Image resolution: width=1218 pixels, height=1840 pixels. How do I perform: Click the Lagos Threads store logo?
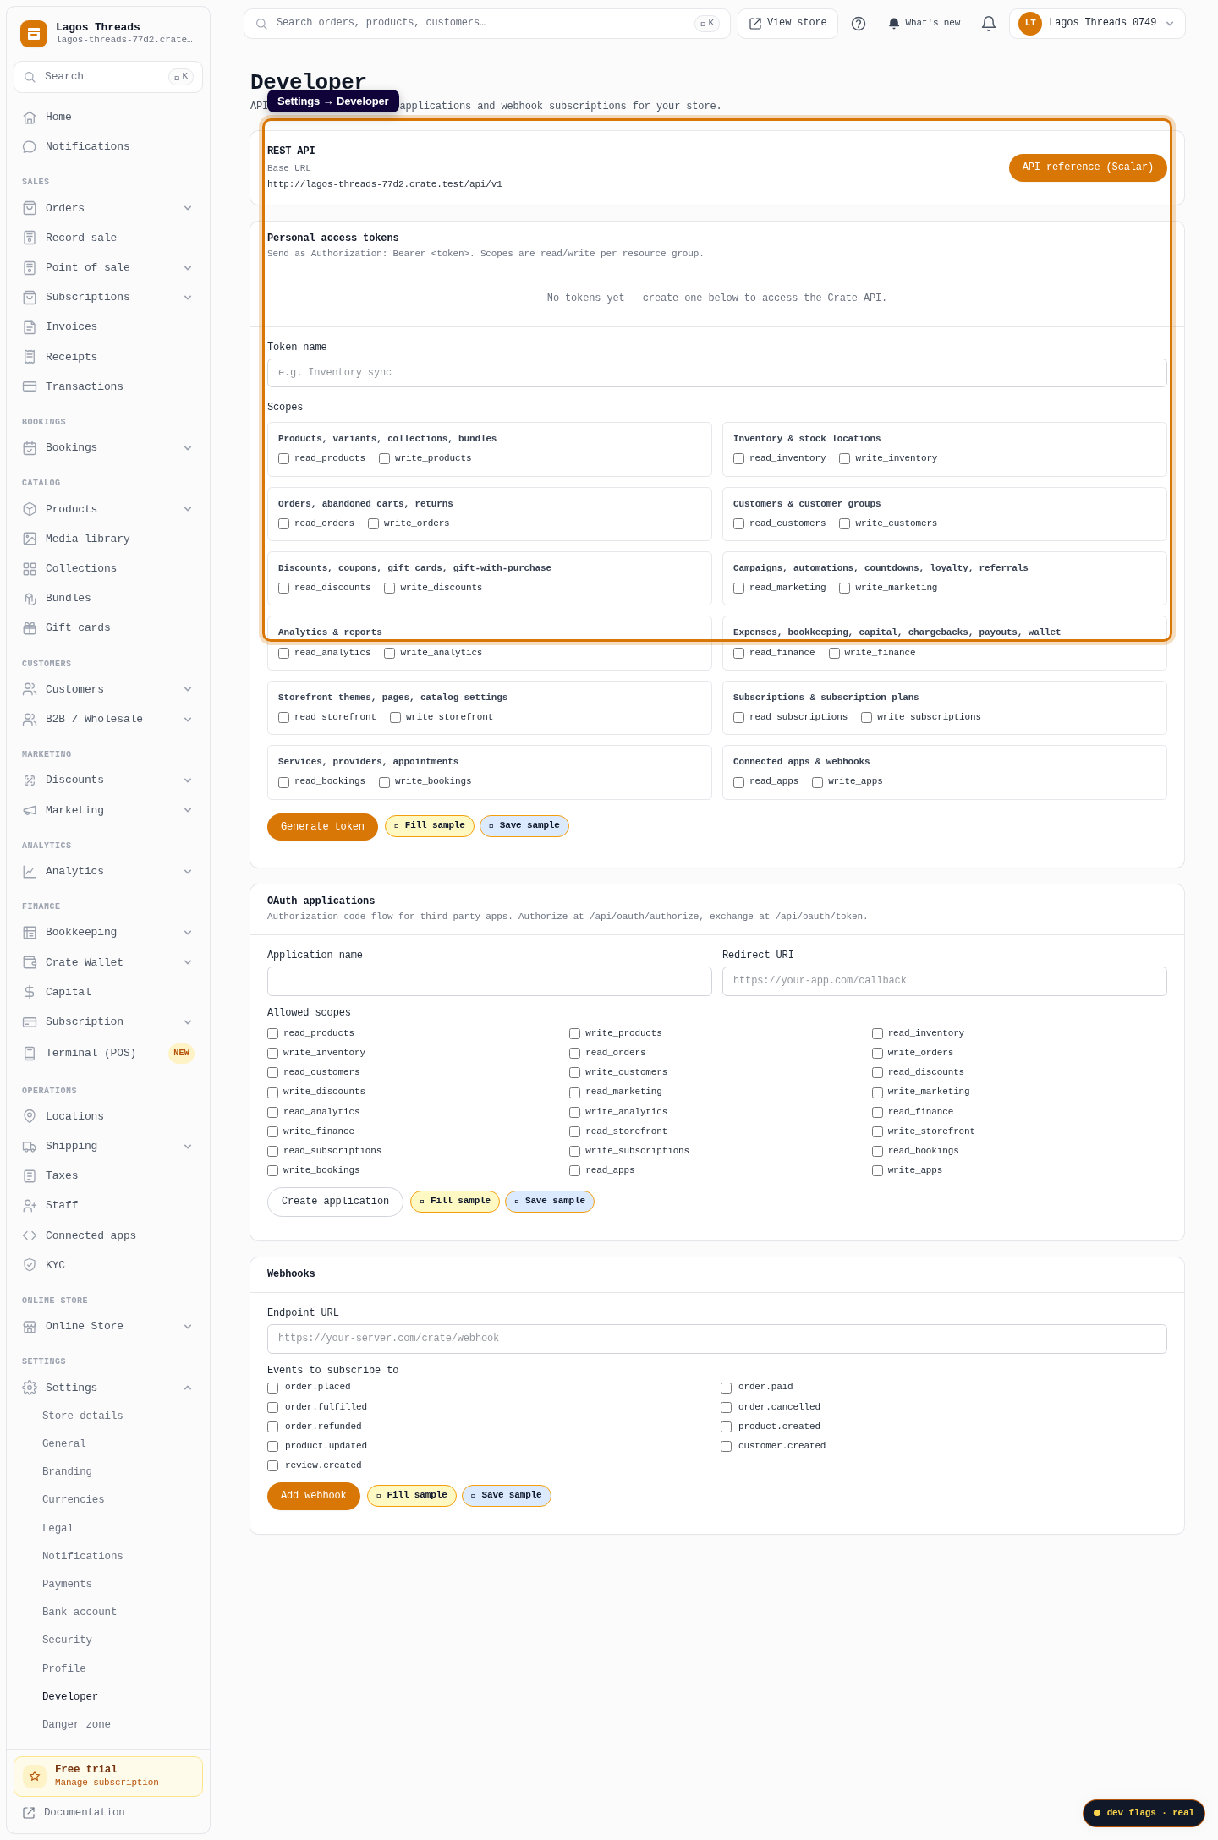coord(34,34)
